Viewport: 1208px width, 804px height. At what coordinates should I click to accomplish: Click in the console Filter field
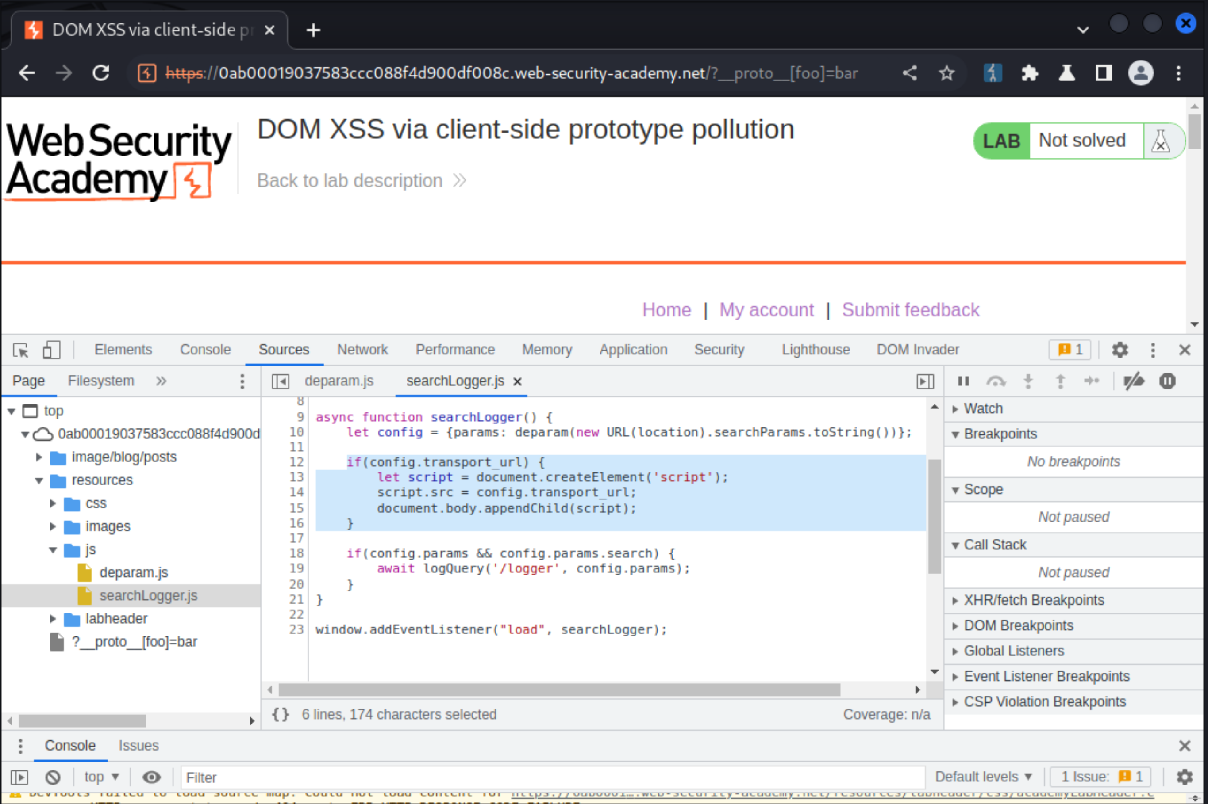pos(552,778)
